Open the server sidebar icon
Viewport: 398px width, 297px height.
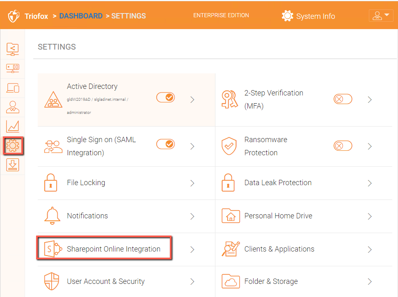13,68
